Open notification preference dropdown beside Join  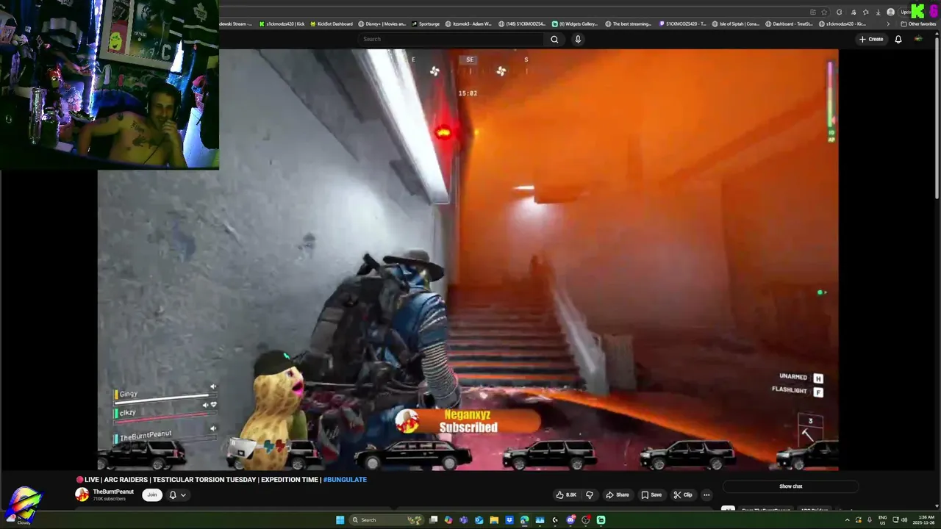177,494
